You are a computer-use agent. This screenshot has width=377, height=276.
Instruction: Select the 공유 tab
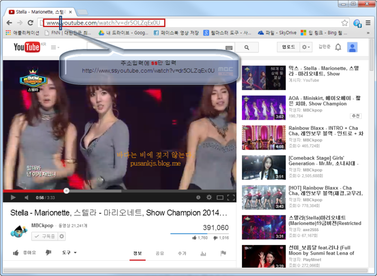159,253
